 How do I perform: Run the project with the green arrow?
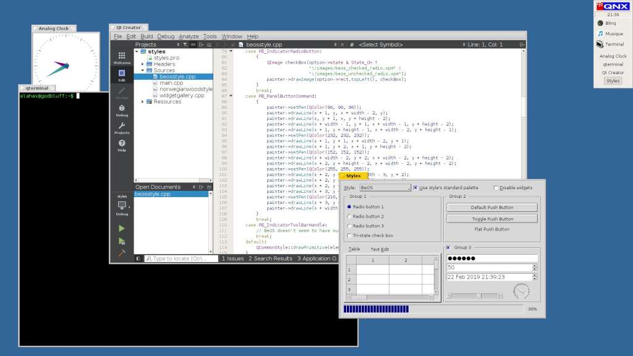pyautogui.click(x=122, y=229)
